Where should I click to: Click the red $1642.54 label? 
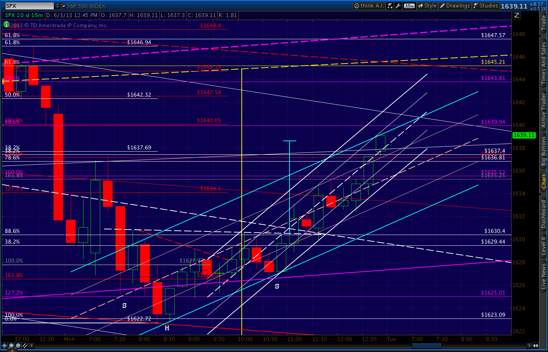209,92
